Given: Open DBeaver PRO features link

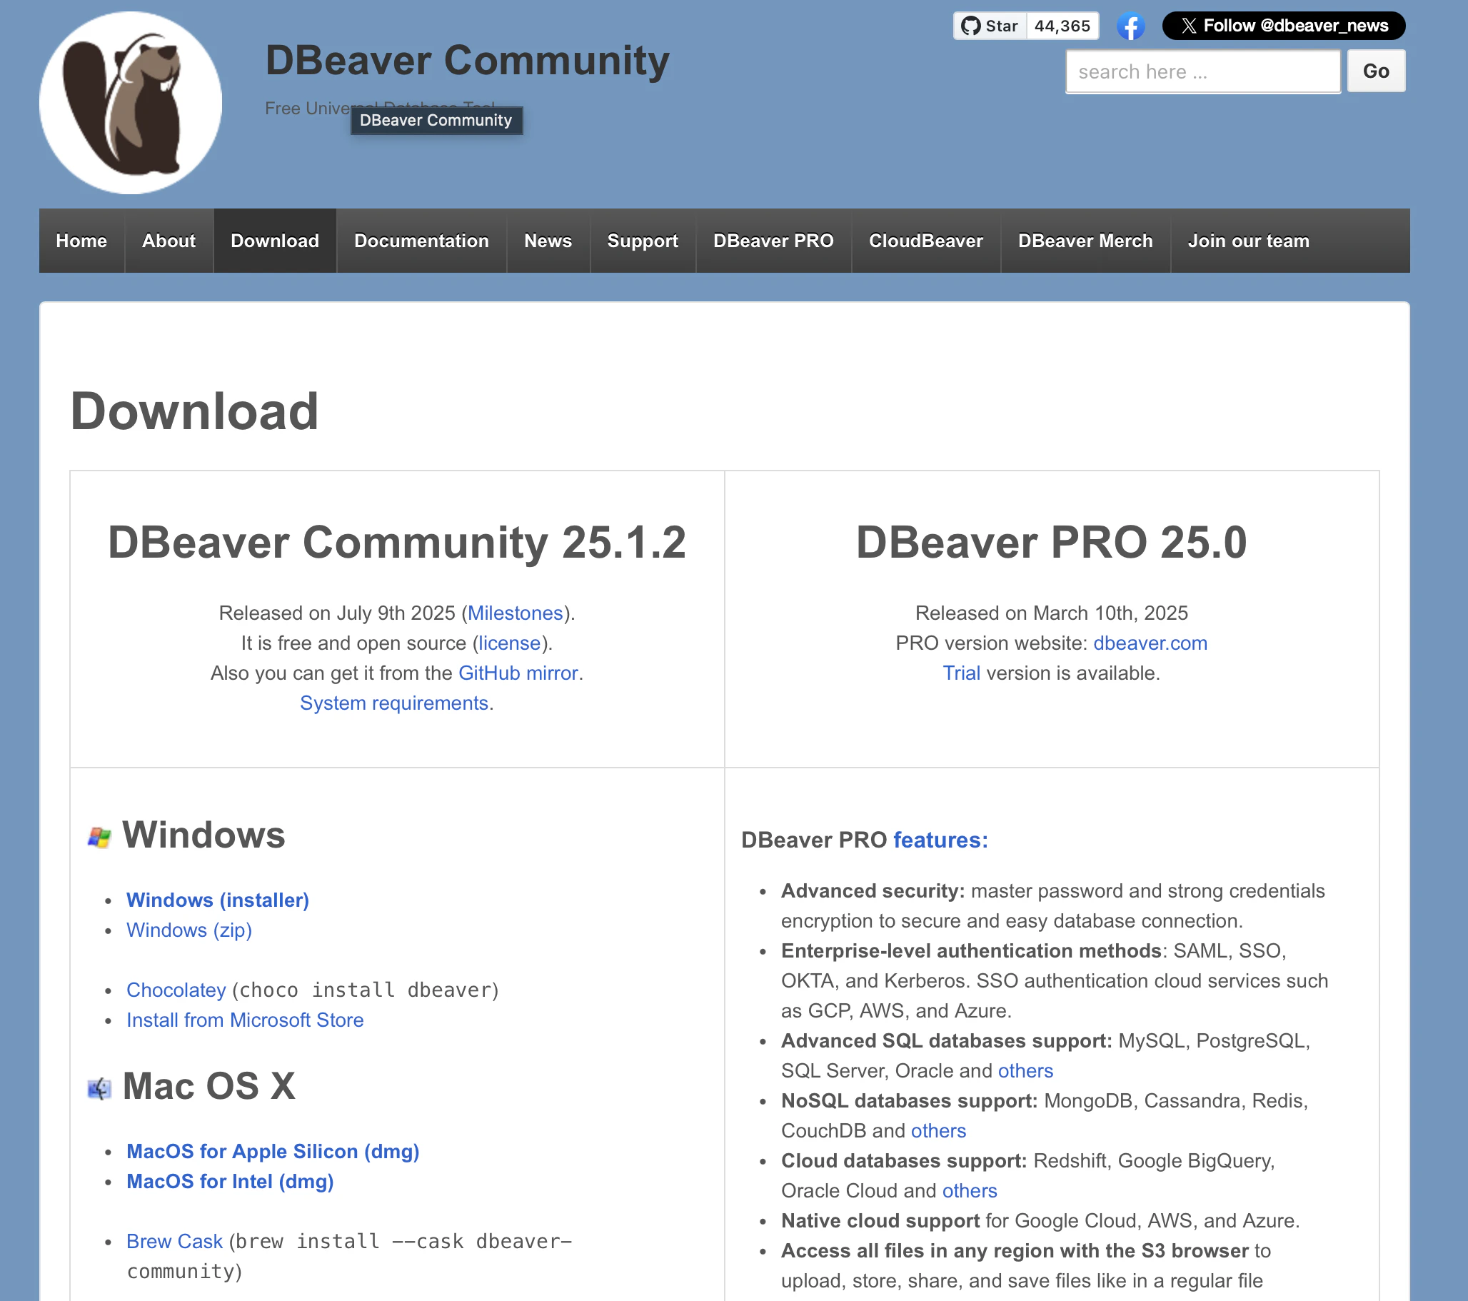Looking at the screenshot, I should (940, 840).
